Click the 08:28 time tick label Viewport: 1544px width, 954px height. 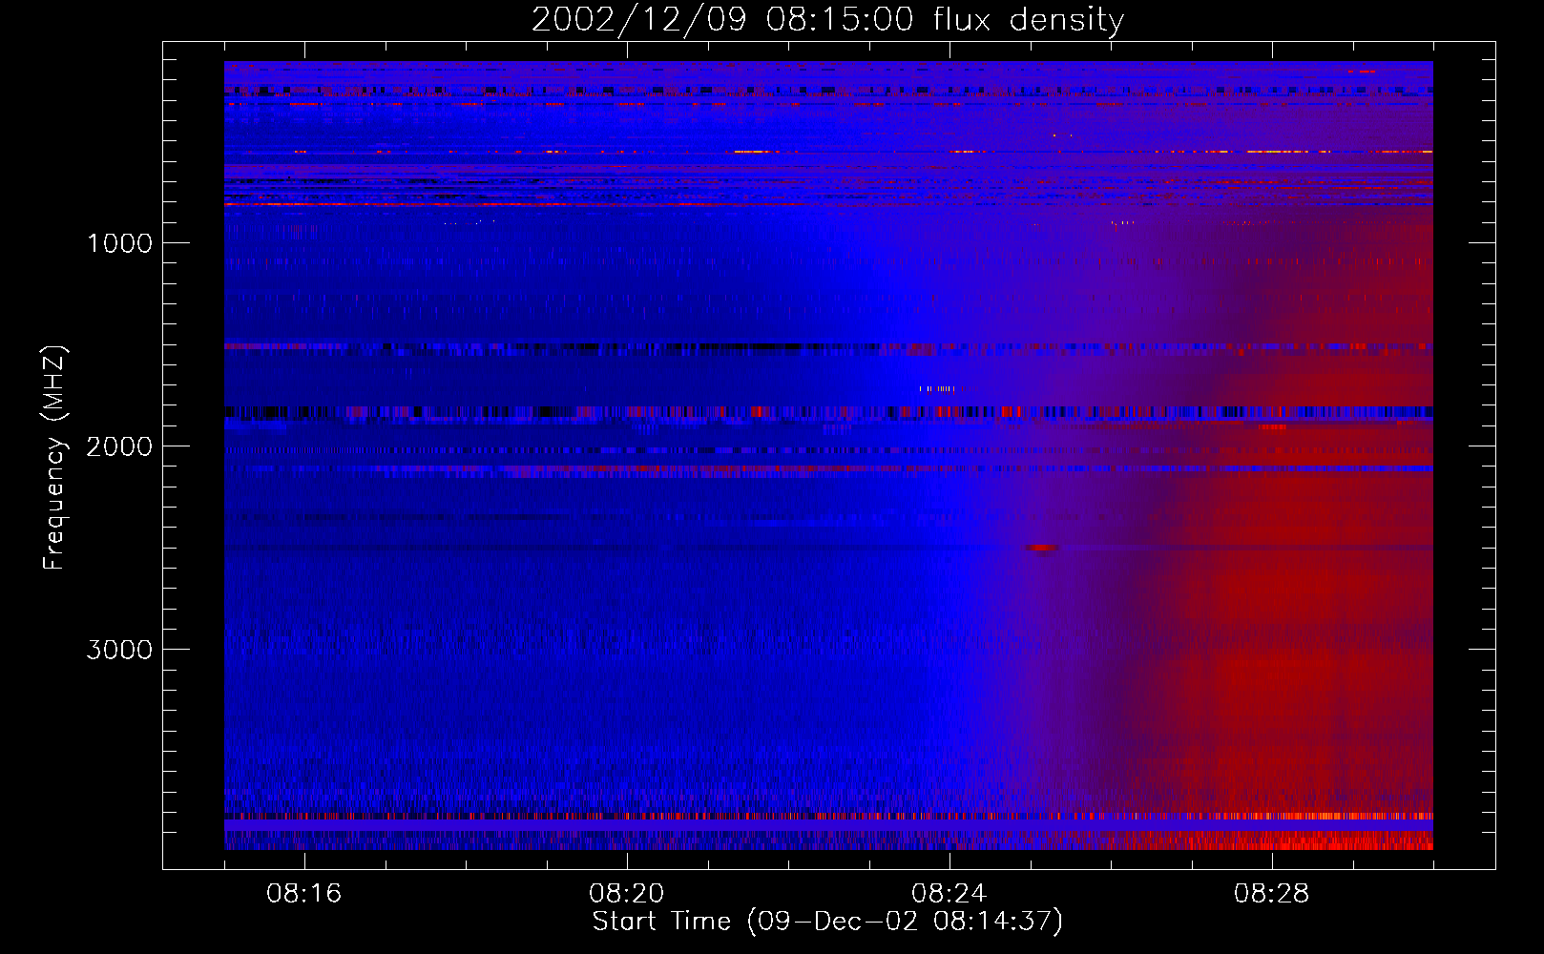pyautogui.click(x=1271, y=894)
